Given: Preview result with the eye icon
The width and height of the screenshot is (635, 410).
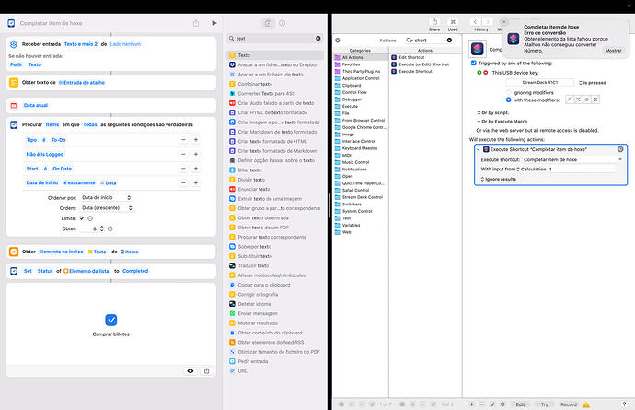Looking at the screenshot, I should 190,370.
